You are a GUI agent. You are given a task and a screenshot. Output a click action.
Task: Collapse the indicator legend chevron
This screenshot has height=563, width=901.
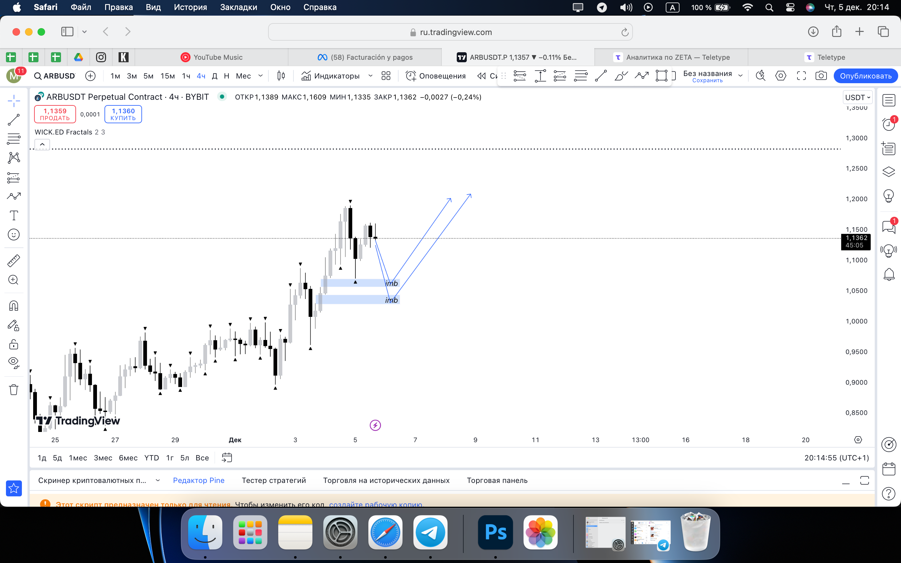click(x=43, y=145)
